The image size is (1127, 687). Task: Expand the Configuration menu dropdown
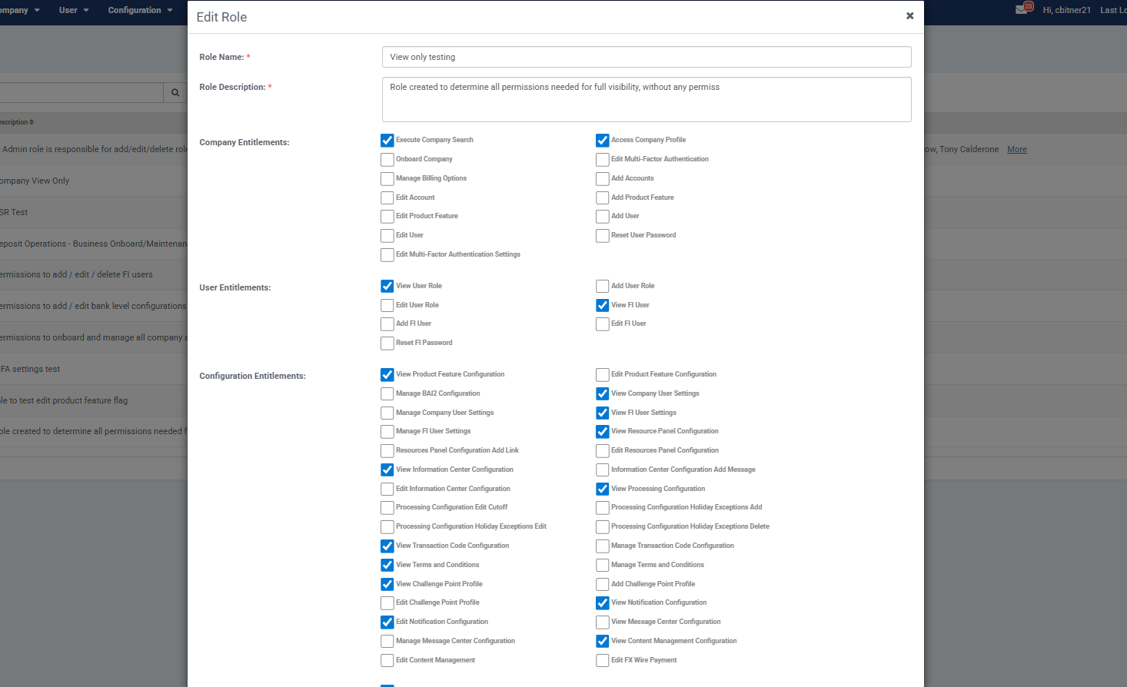coord(140,10)
